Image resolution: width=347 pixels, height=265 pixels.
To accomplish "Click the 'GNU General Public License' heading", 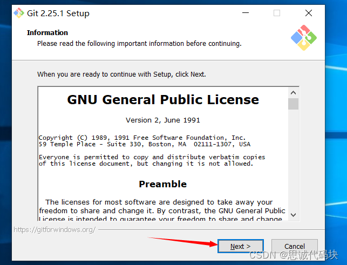I will [163, 100].
